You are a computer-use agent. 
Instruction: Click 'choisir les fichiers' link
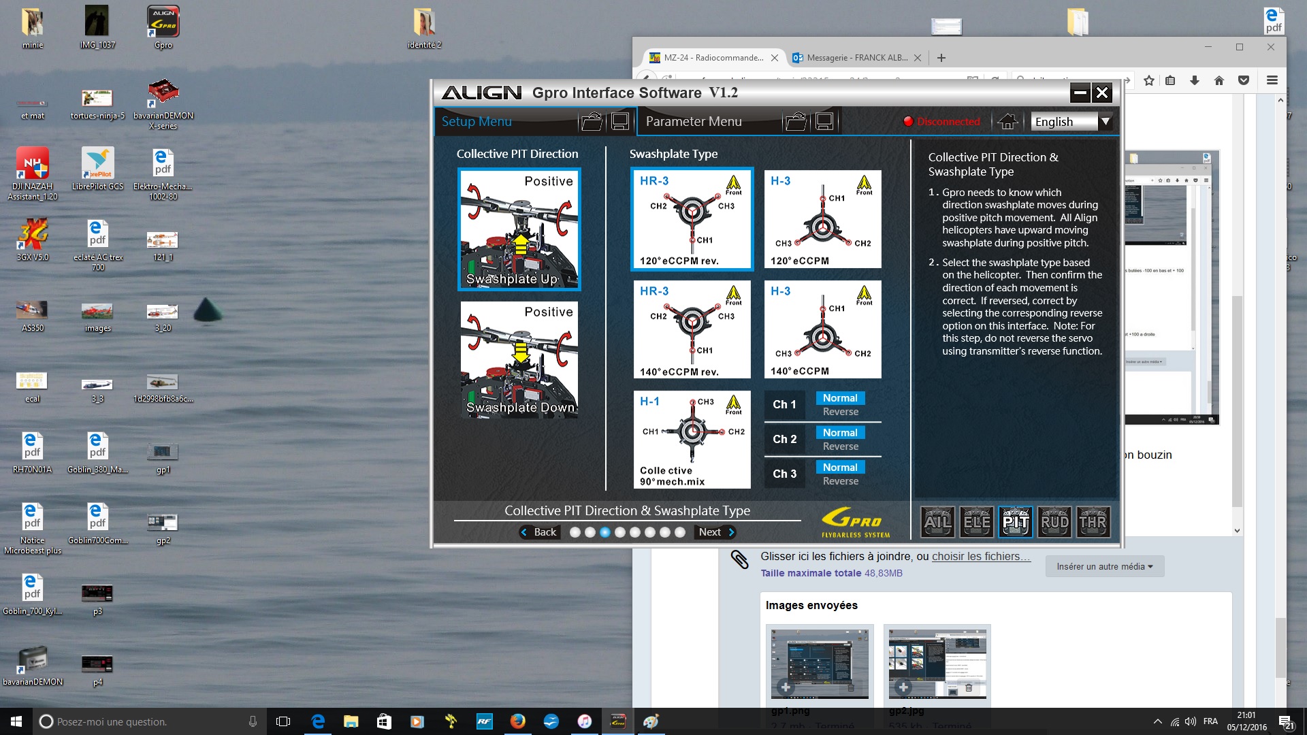pos(981,557)
